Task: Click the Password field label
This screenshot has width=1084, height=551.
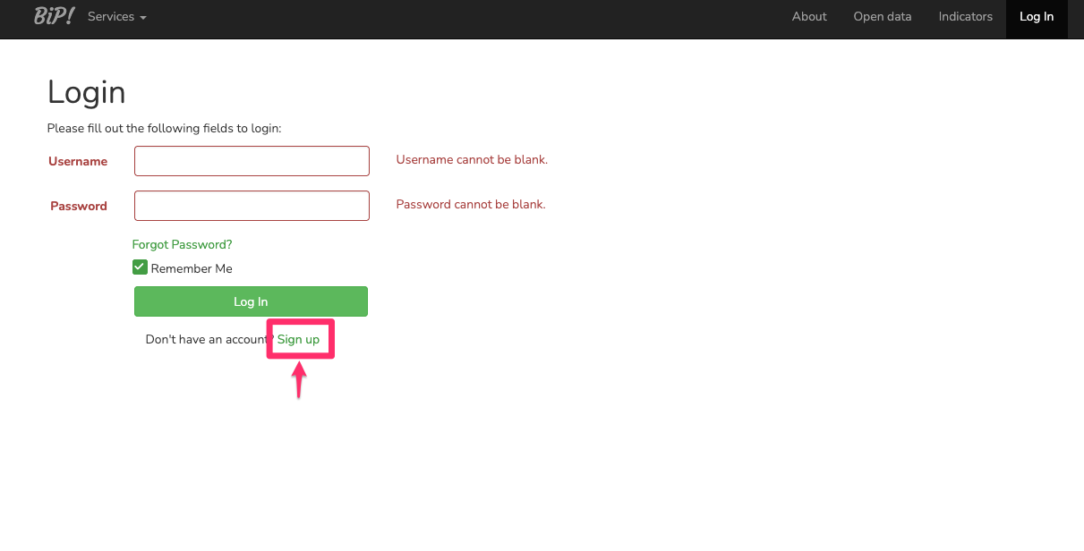Action: click(79, 207)
